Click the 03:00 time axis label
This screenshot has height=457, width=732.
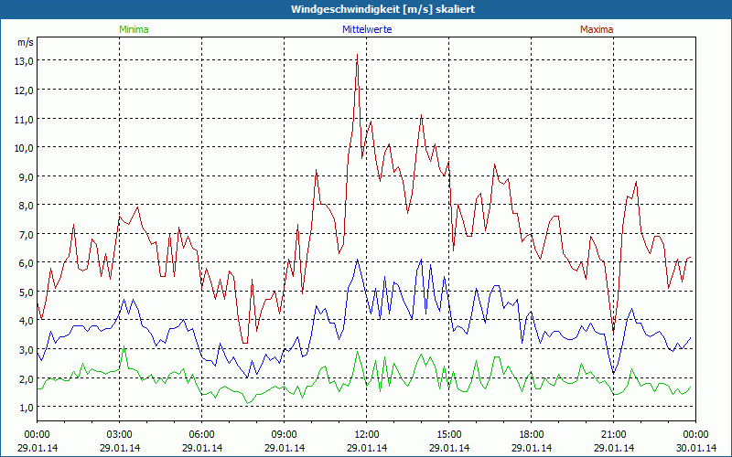click(120, 434)
